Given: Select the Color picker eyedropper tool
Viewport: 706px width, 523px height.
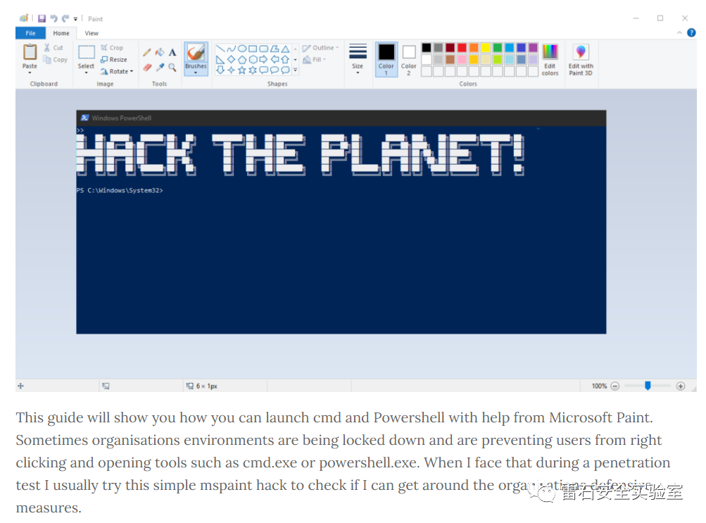Looking at the screenshot, I should 160,68.
